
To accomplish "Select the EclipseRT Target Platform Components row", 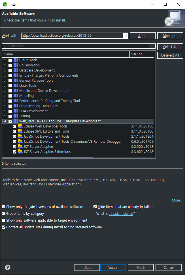I will 78,75.
